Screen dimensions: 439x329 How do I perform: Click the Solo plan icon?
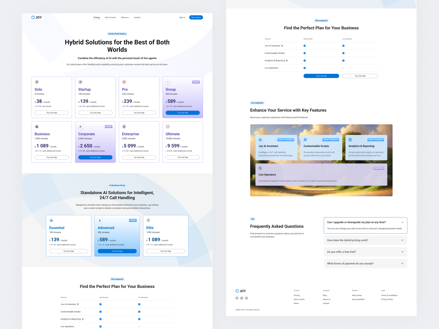click(37, 82)
